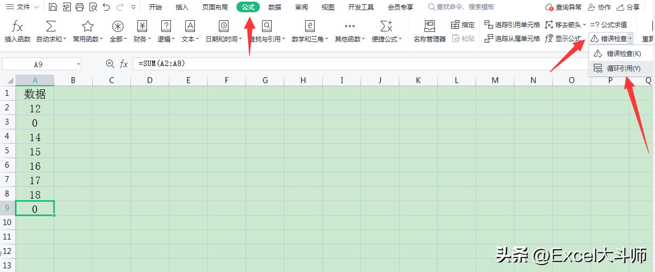This screenshot has height=272, width=655.
Task: Select row 5 header
Action: click(x=7, y=151)
